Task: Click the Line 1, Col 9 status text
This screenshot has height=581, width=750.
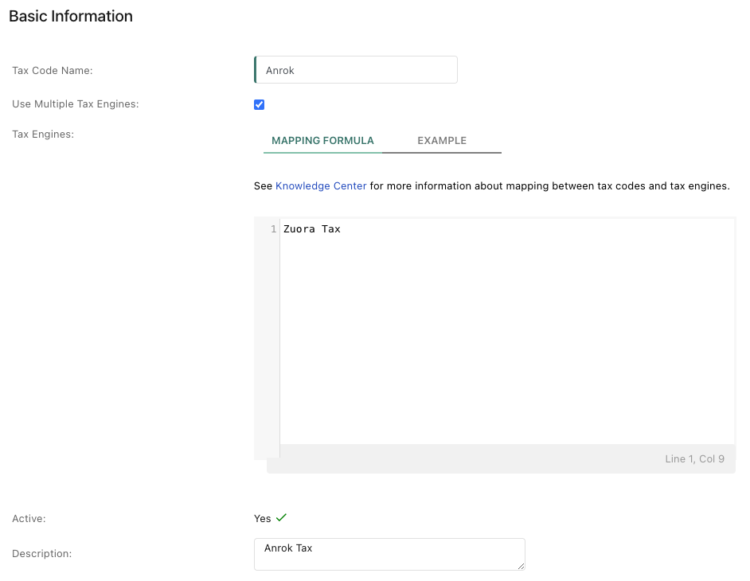Action: 694,459
